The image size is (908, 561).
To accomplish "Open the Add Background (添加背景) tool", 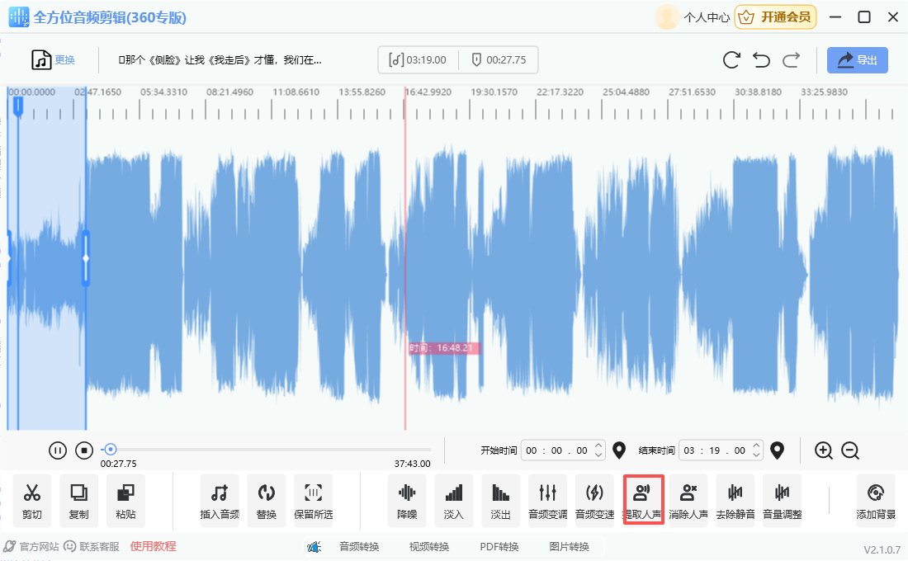I will (x=876, y=500).
